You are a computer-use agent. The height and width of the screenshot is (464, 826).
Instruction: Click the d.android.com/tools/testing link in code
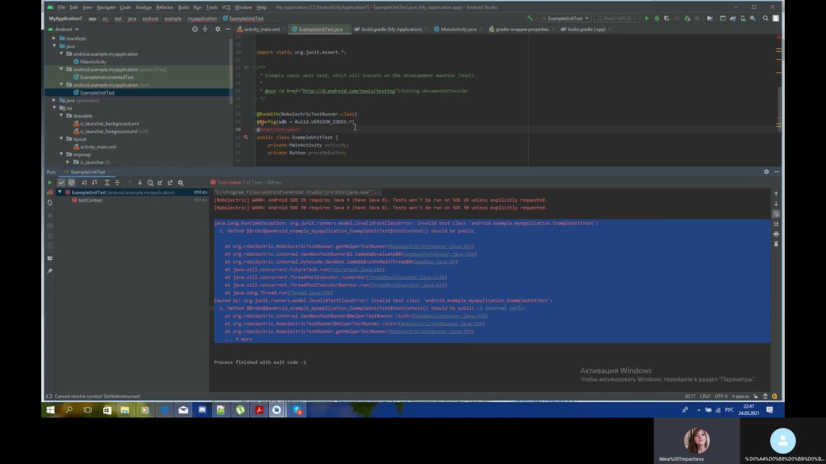pyautogui.click(x=348, y=91)
